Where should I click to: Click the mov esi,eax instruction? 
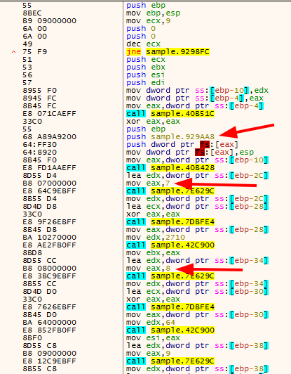click(x=153, y=337)
